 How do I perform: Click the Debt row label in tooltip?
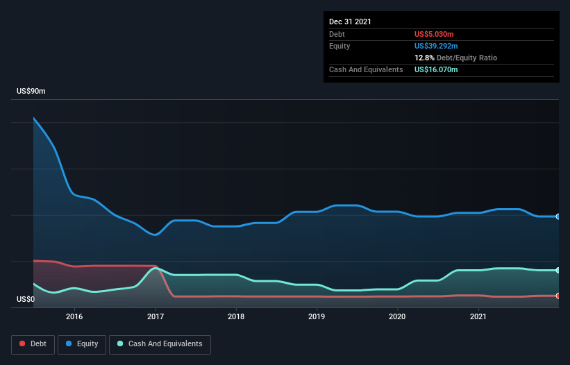[x=337, y=34]
